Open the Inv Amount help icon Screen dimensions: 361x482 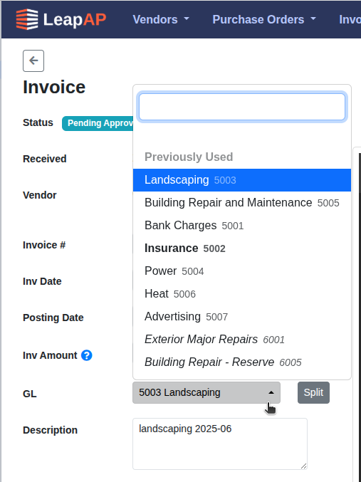86,355
